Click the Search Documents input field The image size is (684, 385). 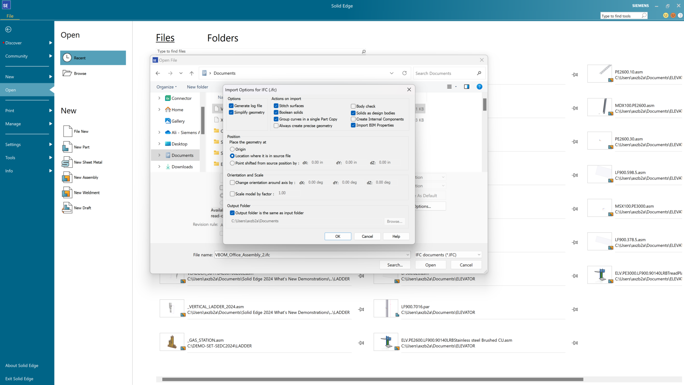tap(444, 73)
